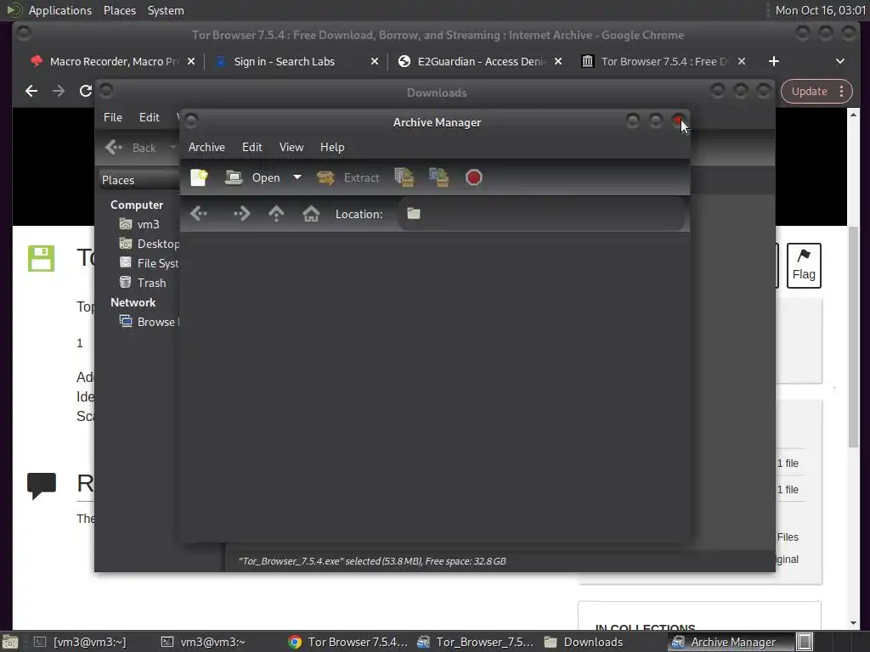Image resolution: width=870 pixels, height=652 pixels.
Task: Close the E2Guardian tab
Action: click(558, 61)
